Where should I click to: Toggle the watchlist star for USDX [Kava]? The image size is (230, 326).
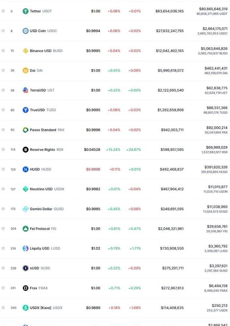click(x=3, y=307)
